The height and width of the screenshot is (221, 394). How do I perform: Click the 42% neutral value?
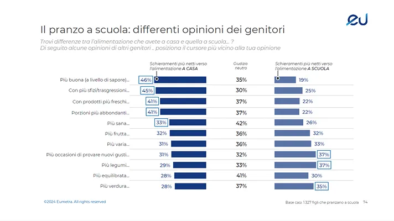tap(241, 123)
